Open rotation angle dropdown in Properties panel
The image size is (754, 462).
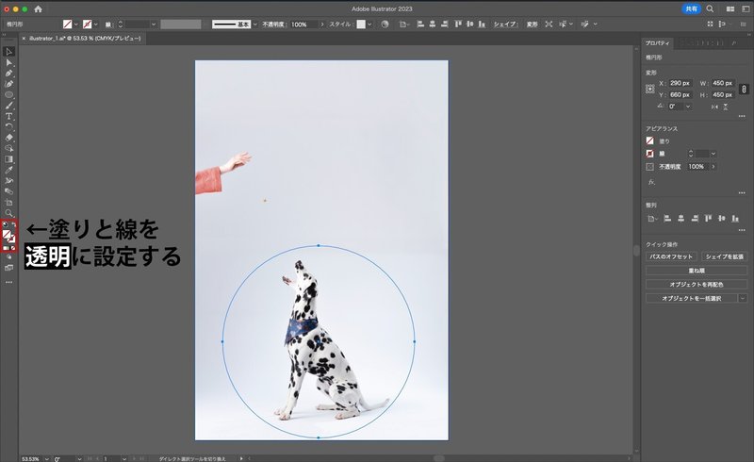click(689, 107)
